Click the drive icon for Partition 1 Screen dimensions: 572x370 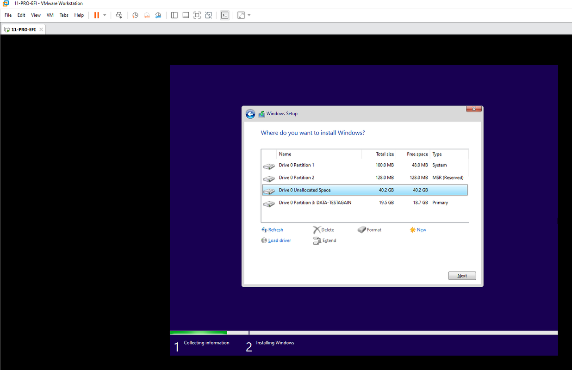point(269,166)
